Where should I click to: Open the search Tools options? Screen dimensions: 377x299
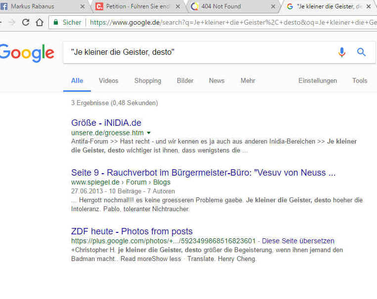pyautogui.click(x=360, y=81)
